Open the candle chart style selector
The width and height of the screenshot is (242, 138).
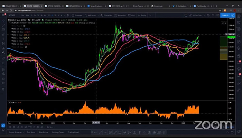pyautogui.click(x=68, y=15)
